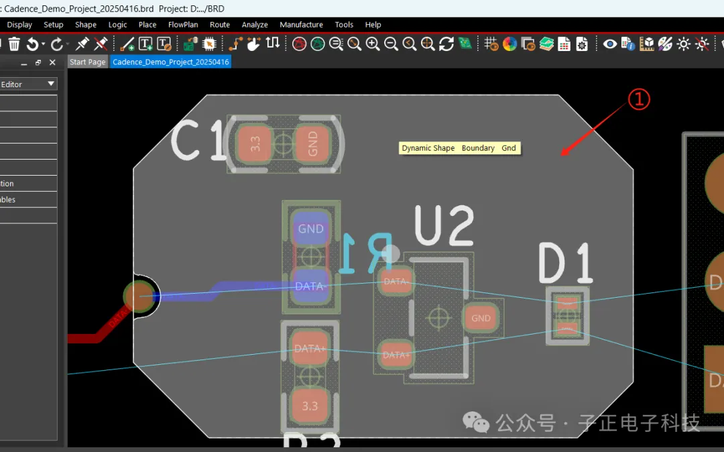
Task: Toggle the eye visibility icon
Action: tap(610, 44)
